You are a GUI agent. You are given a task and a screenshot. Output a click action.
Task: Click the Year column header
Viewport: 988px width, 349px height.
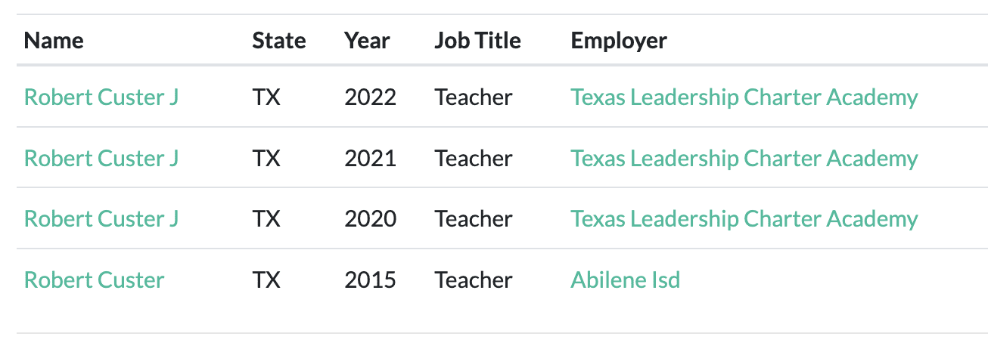coord(367,40)
